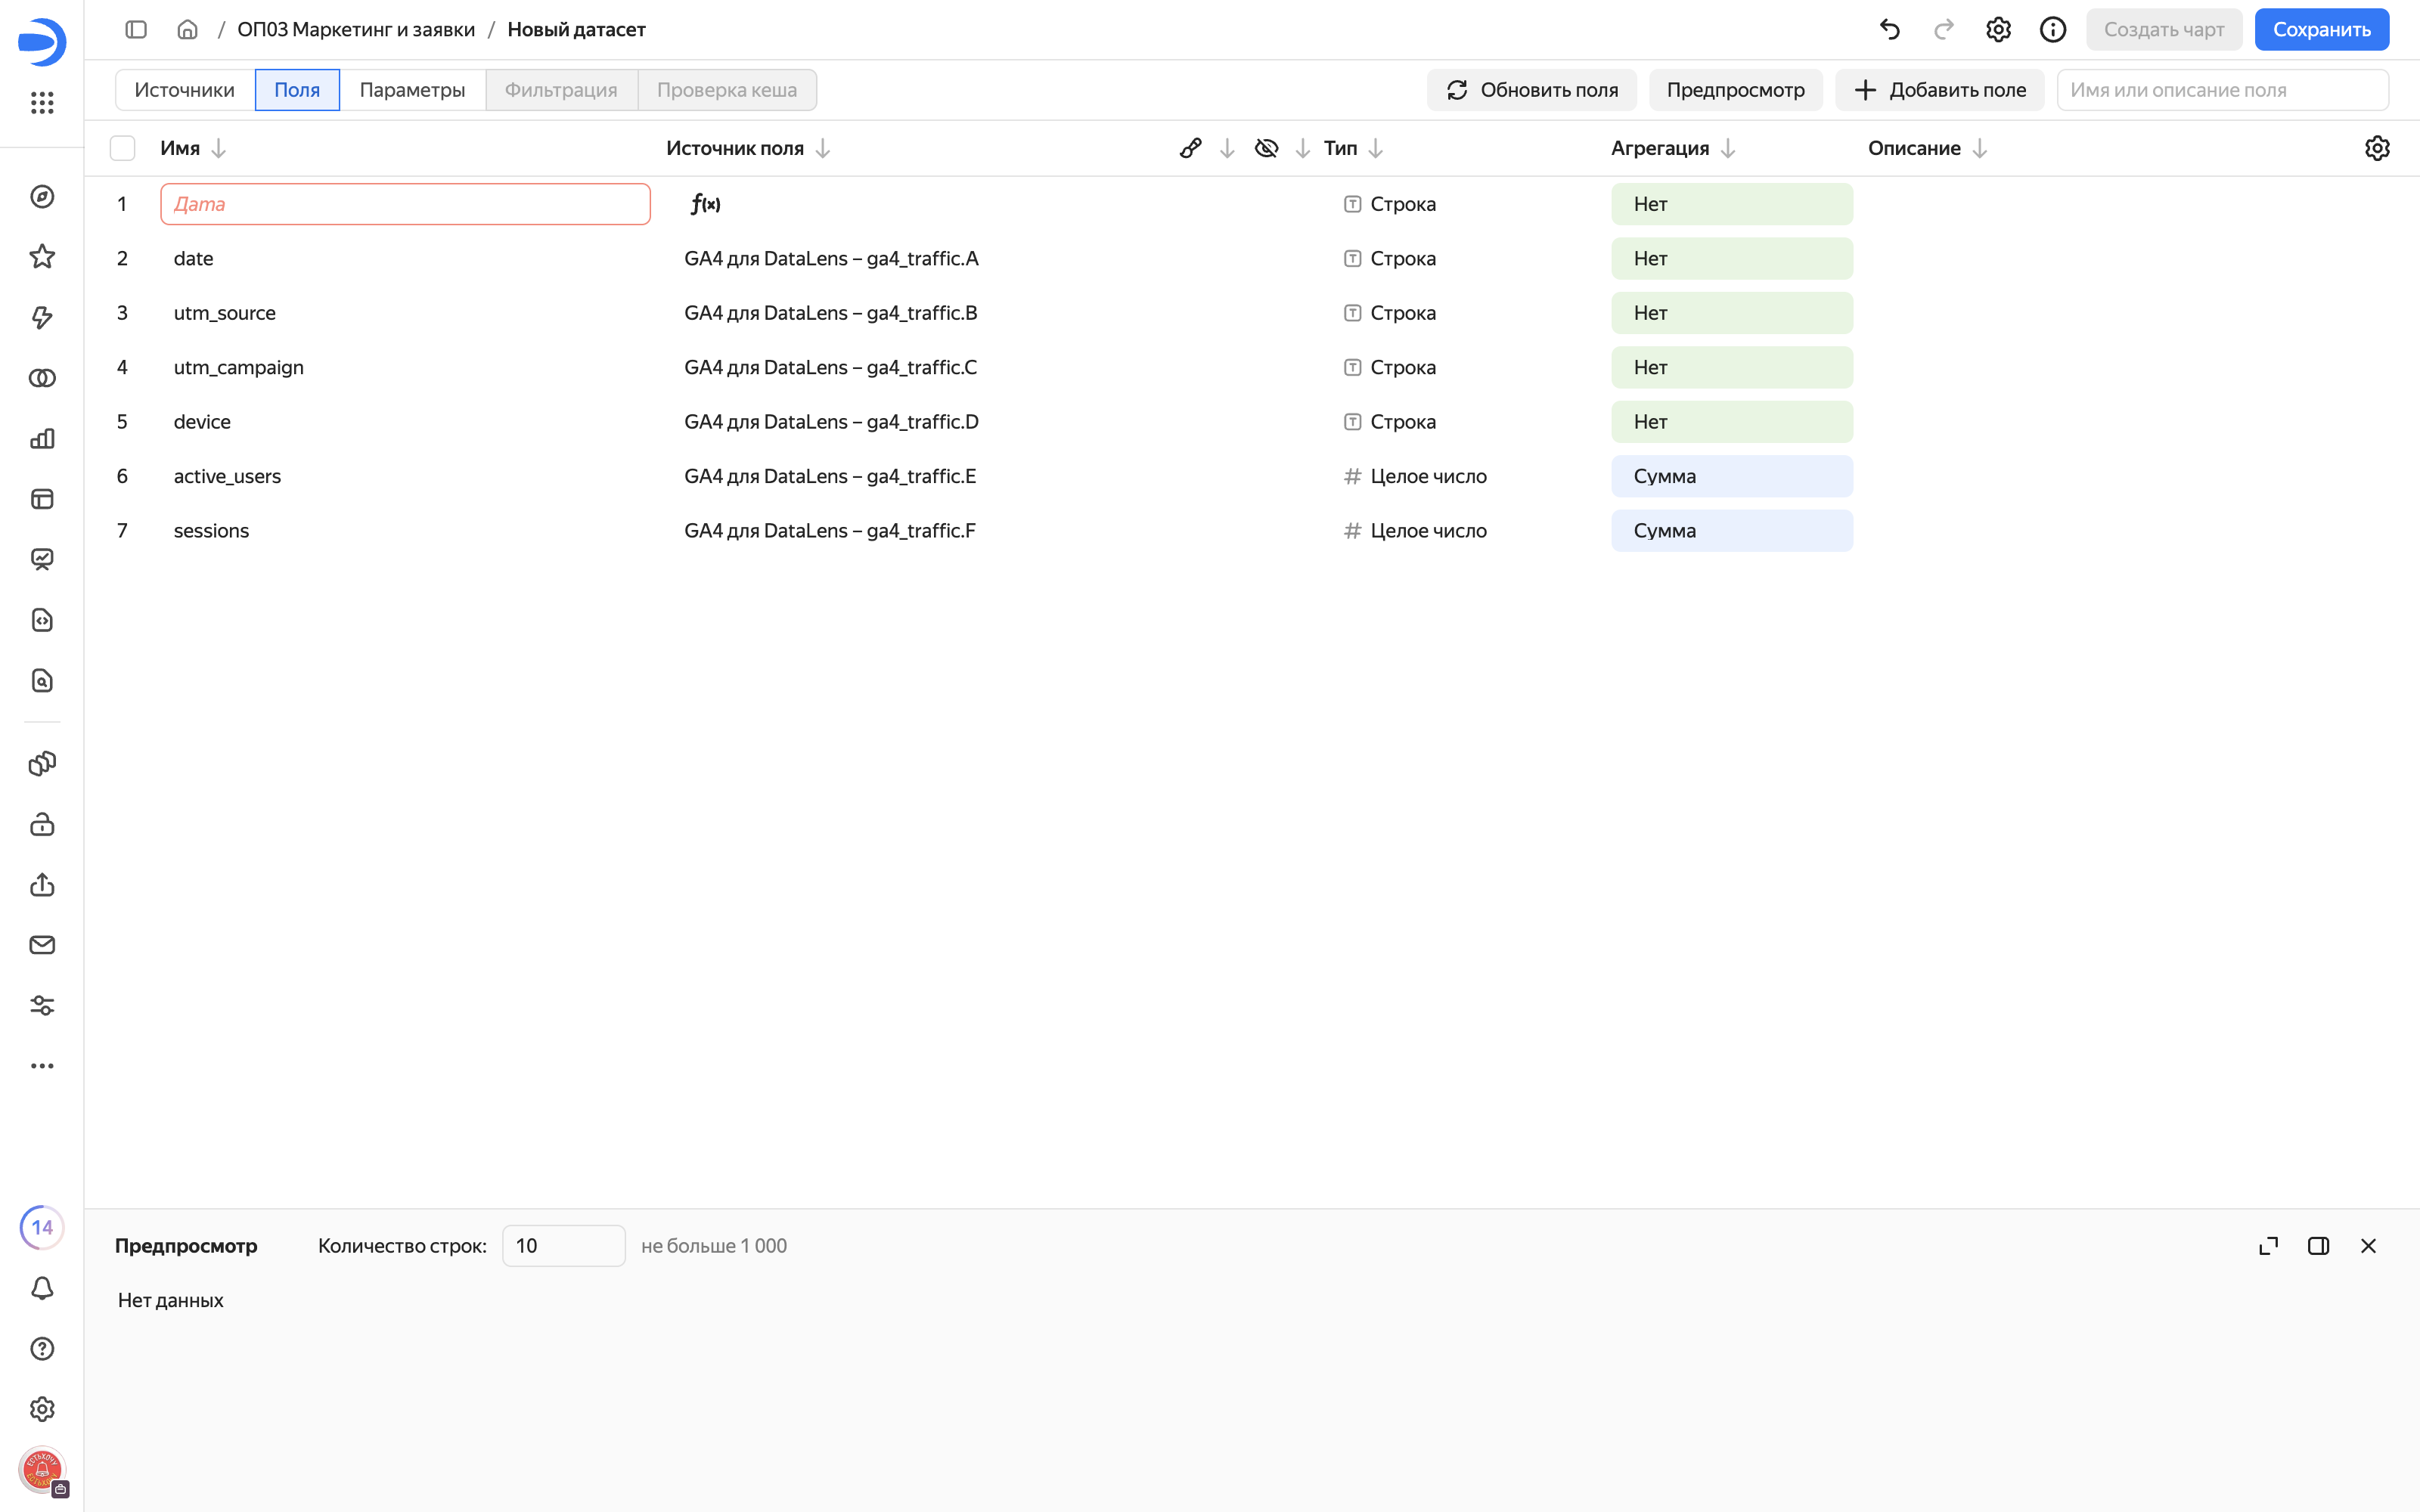Open type selector for utm_source row
Screen dimensions: 2420x1512
[x=1390, y=313]
